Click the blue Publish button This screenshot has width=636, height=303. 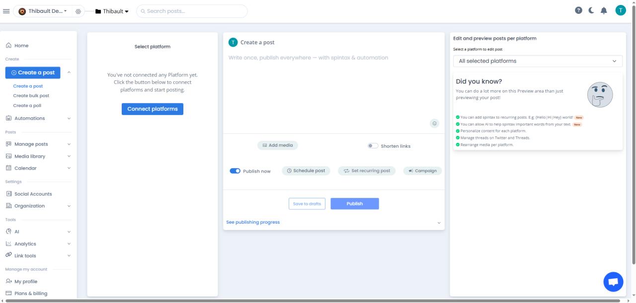(355, 204)
